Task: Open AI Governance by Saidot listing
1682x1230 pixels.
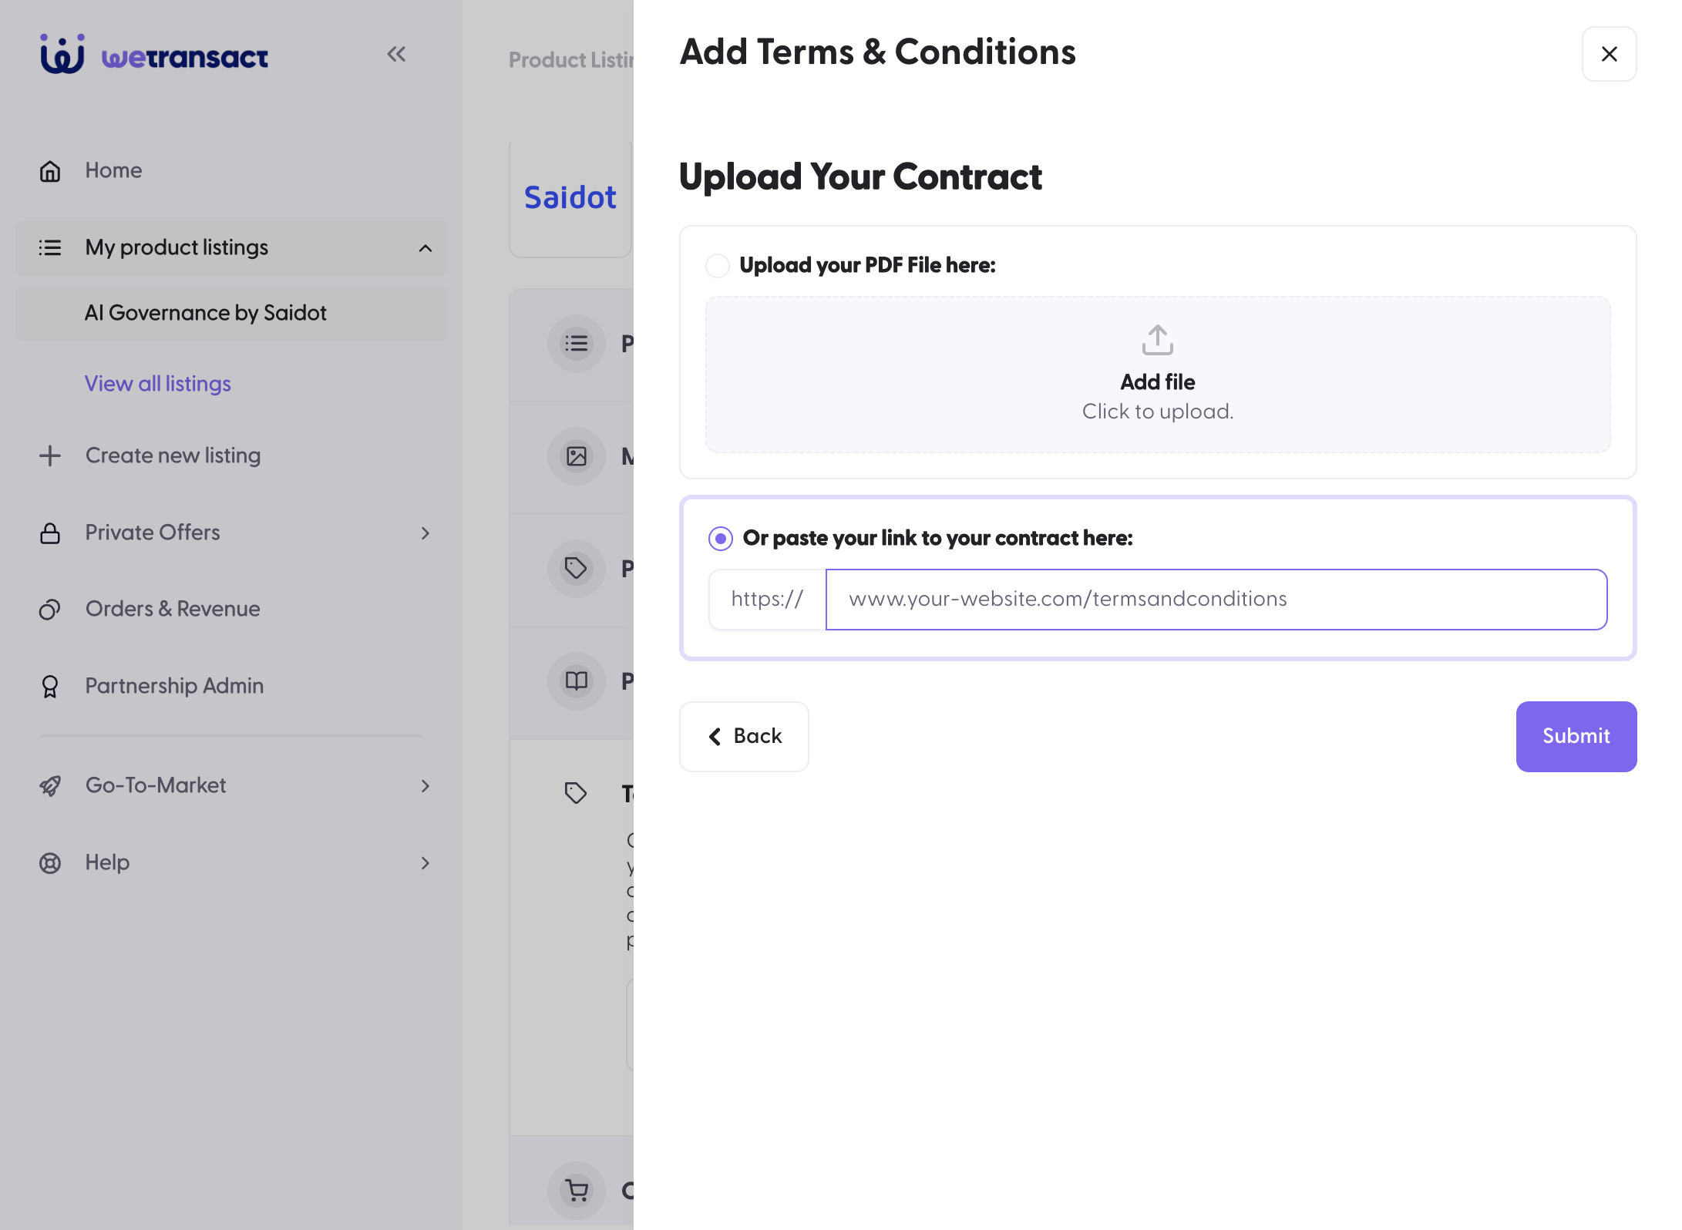Action: click(x=231, y=314)
